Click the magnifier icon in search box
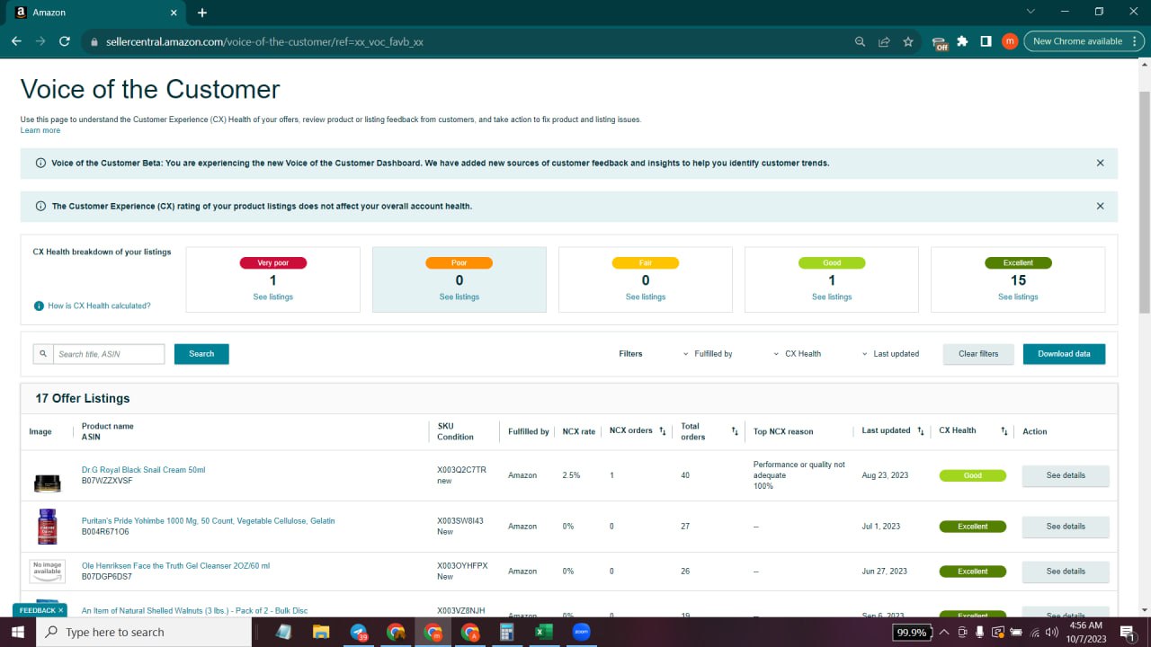1151x647 pixels. tap(43, 354)
